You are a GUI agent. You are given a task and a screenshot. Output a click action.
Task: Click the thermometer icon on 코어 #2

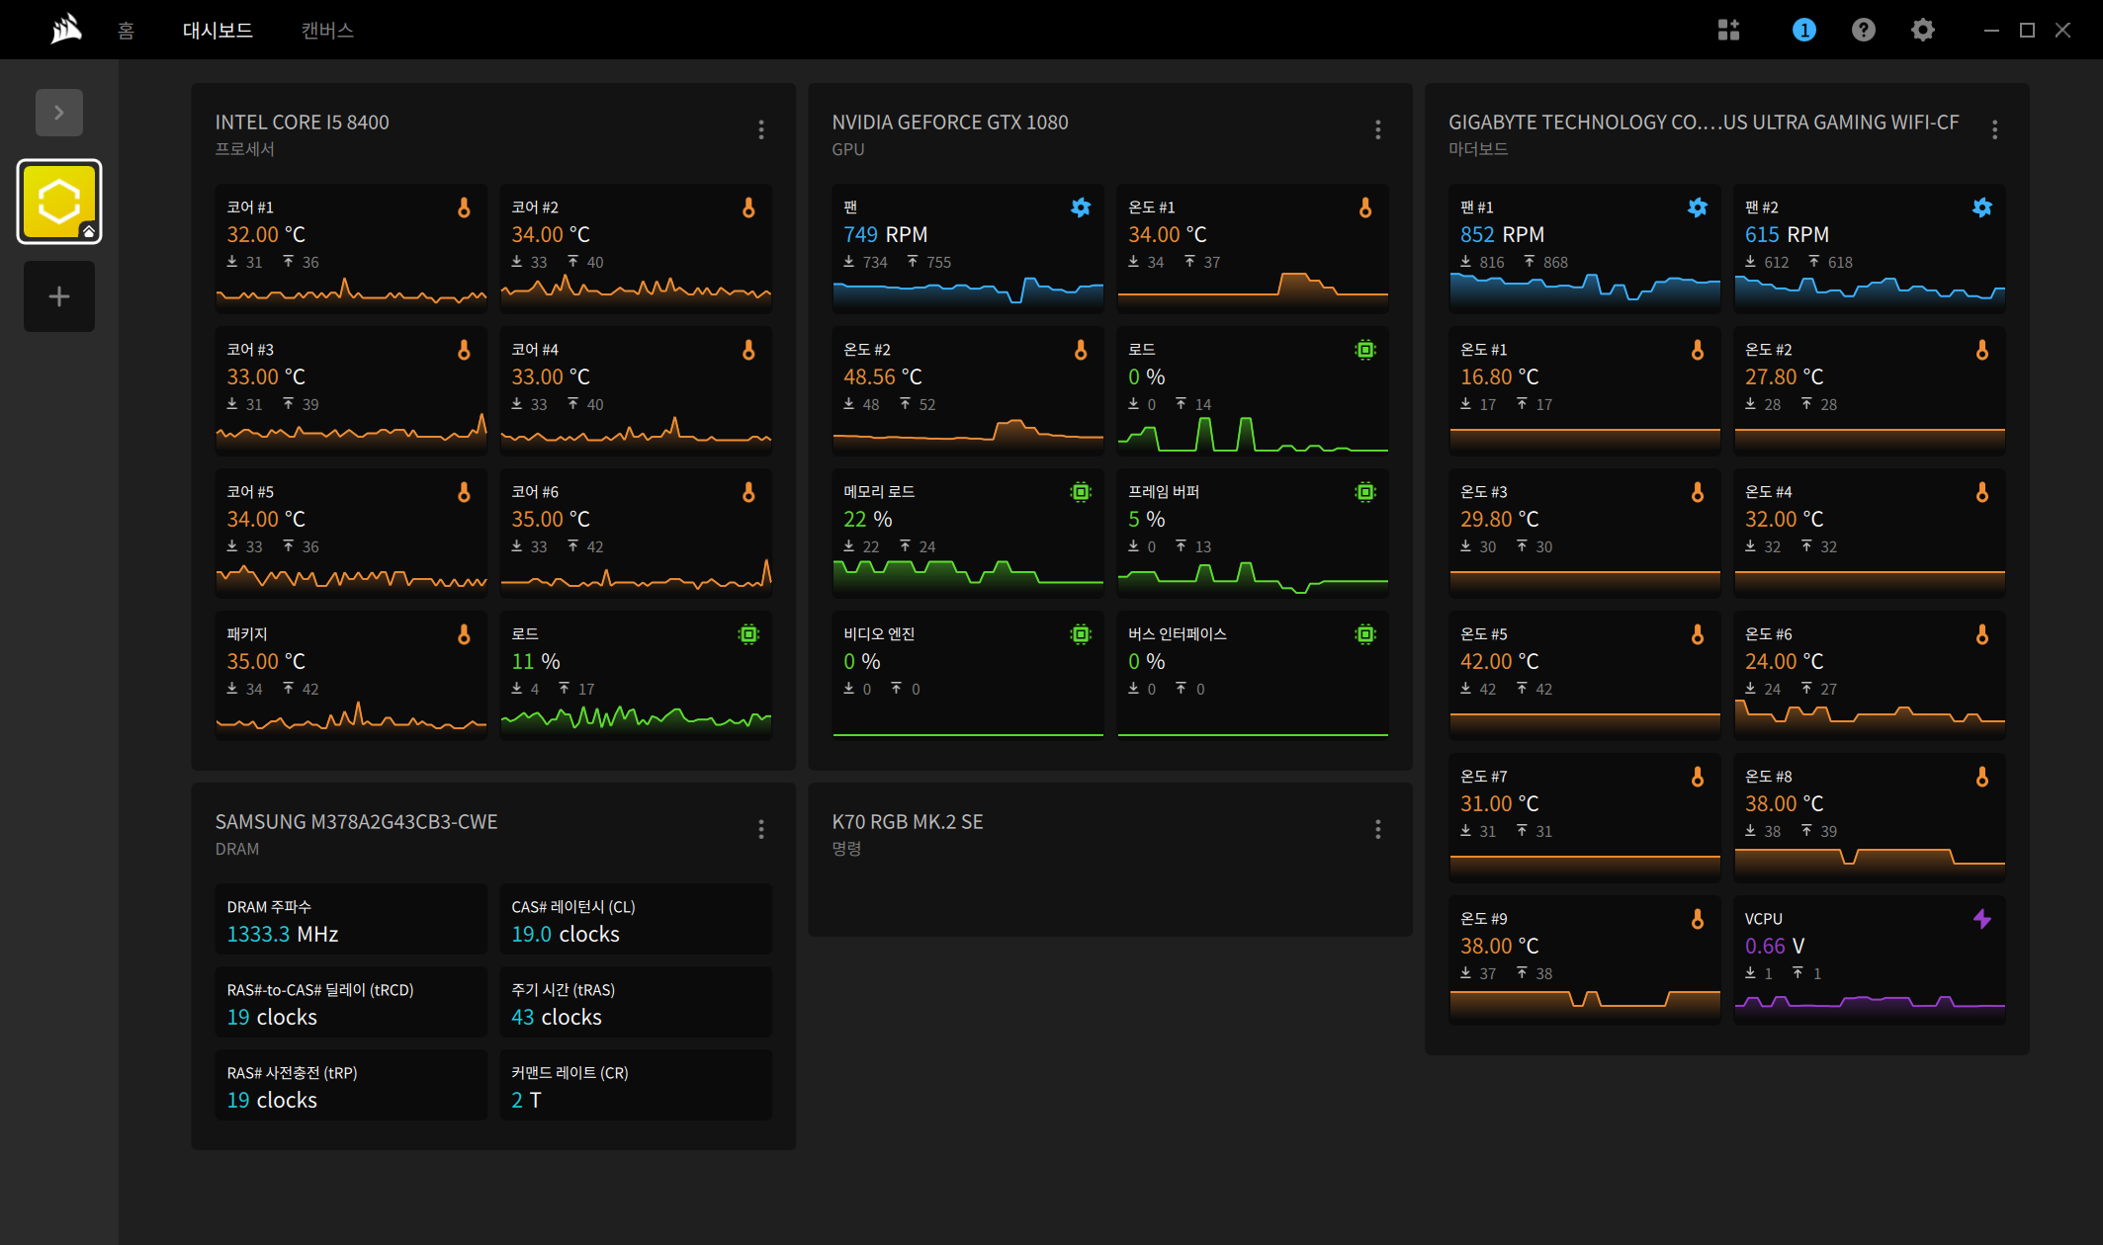748,207
